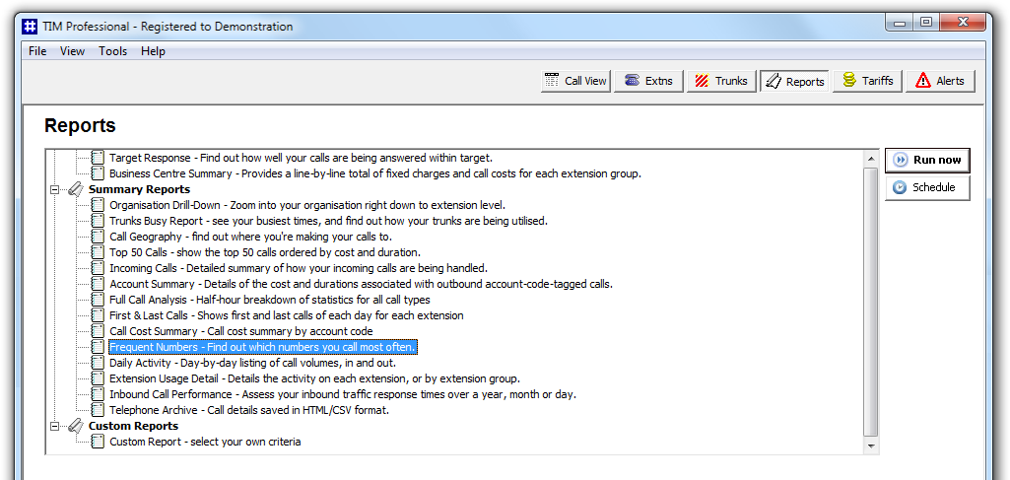Open the Alerts warning section
The height and width of the screenshot is (480, 1010).
(x=940, y=81)
